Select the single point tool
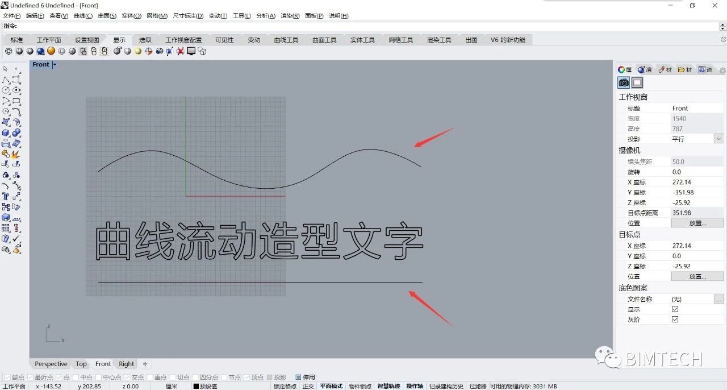The width and height of the screenshot is (727, 390). tap(16, 69)
